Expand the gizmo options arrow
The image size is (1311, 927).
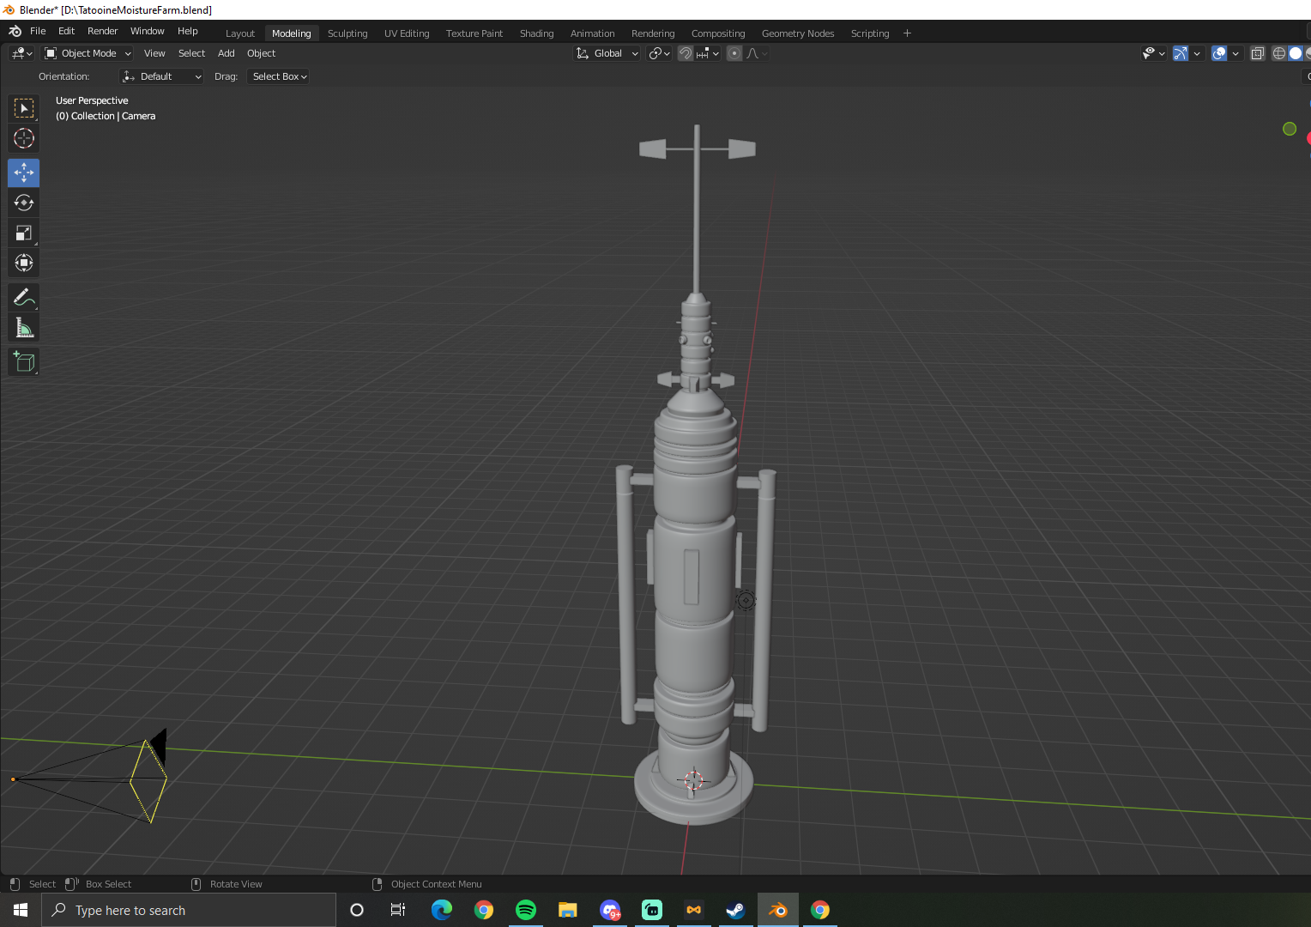click(1197, 53)
